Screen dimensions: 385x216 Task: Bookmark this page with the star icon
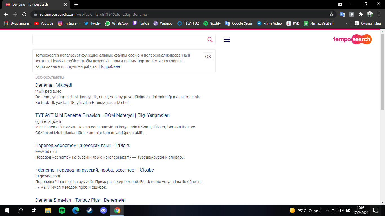click(x=331, y=14)
